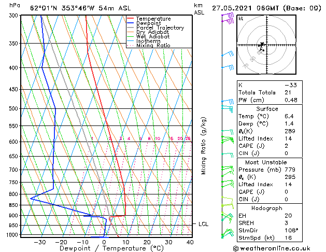Click the Parcel Trajectory legend label

160,27
